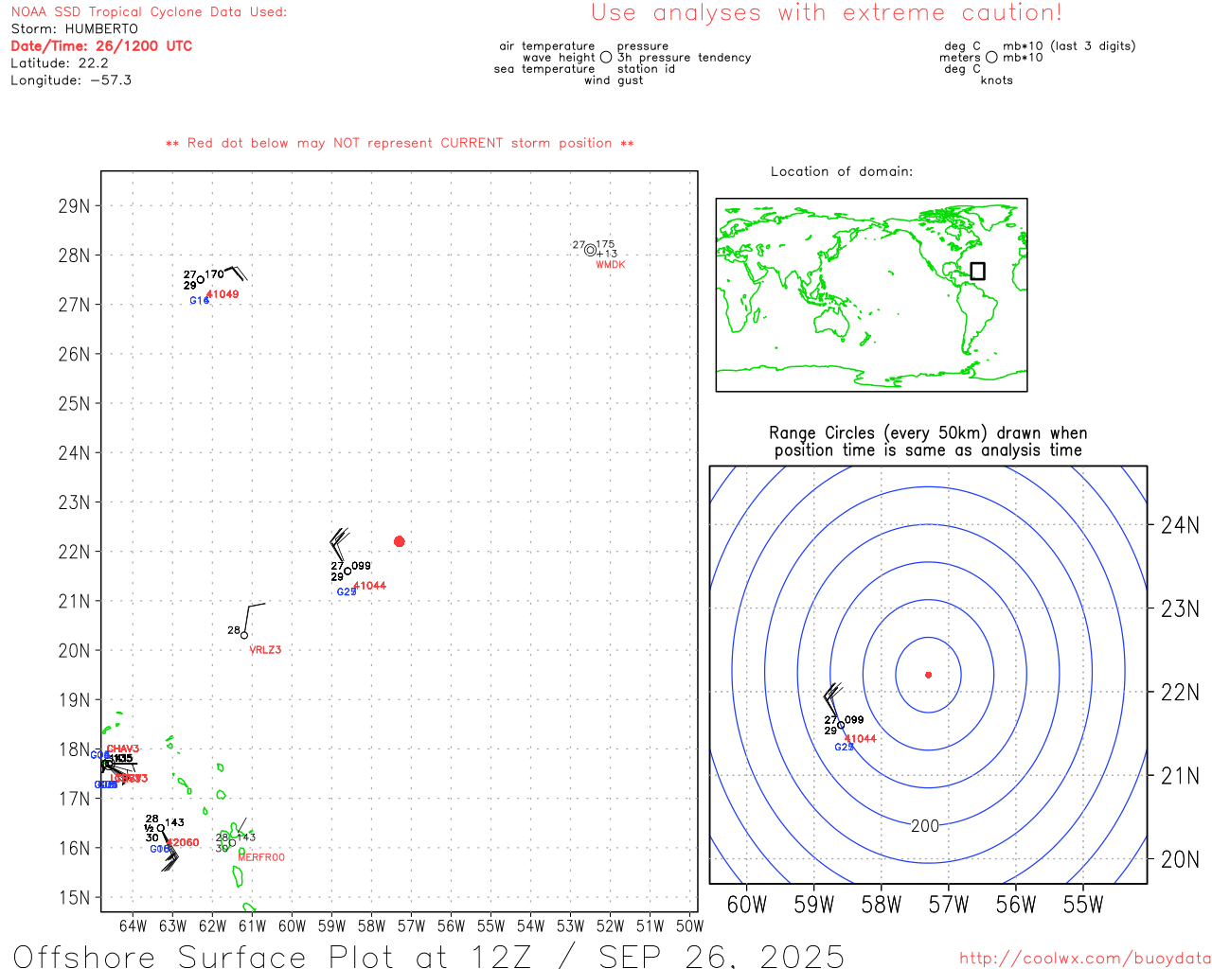The image size is (1212, 969).
Task: Click 'sea temperature' legend label
Action: point(544,69)
